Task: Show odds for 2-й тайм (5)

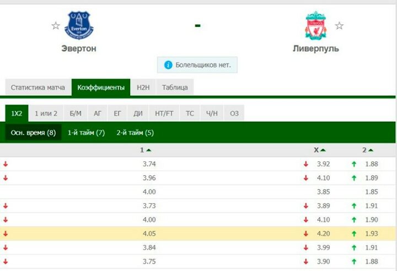Action: click(135, 133)
